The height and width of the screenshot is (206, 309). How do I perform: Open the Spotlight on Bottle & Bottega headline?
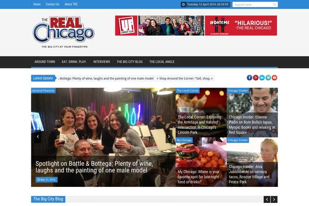94,167
